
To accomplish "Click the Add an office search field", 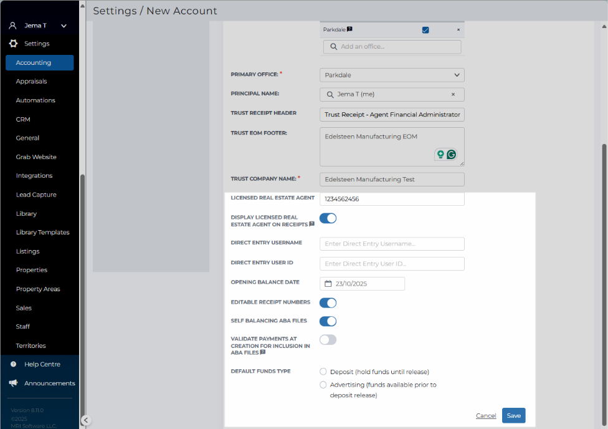I will (392, 47).
